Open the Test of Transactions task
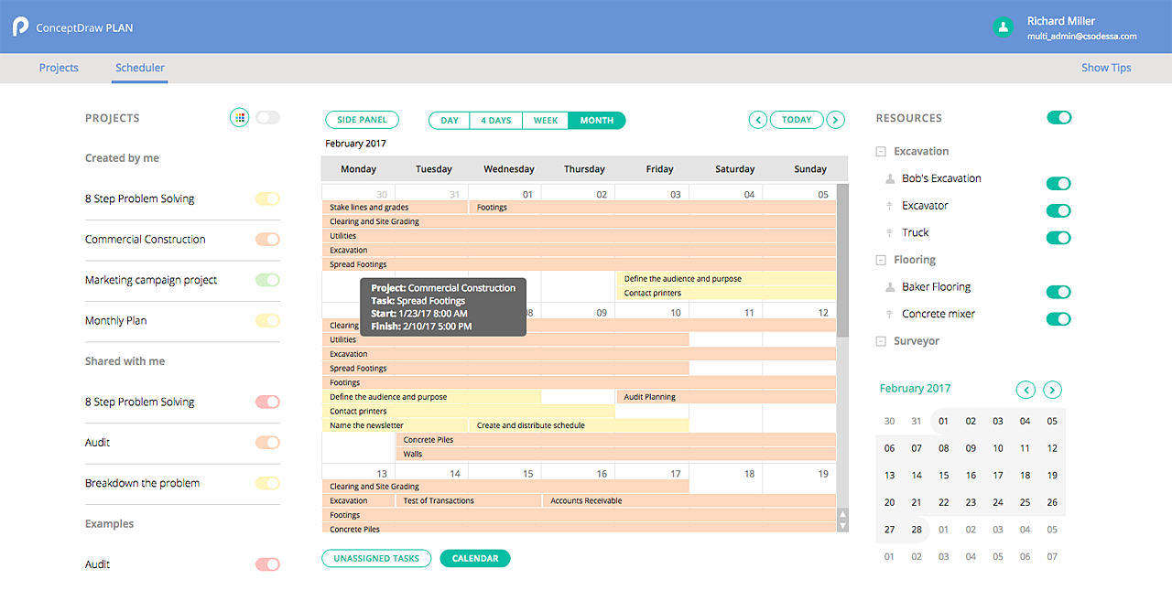1172x590 pixels. tap(469, 501)
